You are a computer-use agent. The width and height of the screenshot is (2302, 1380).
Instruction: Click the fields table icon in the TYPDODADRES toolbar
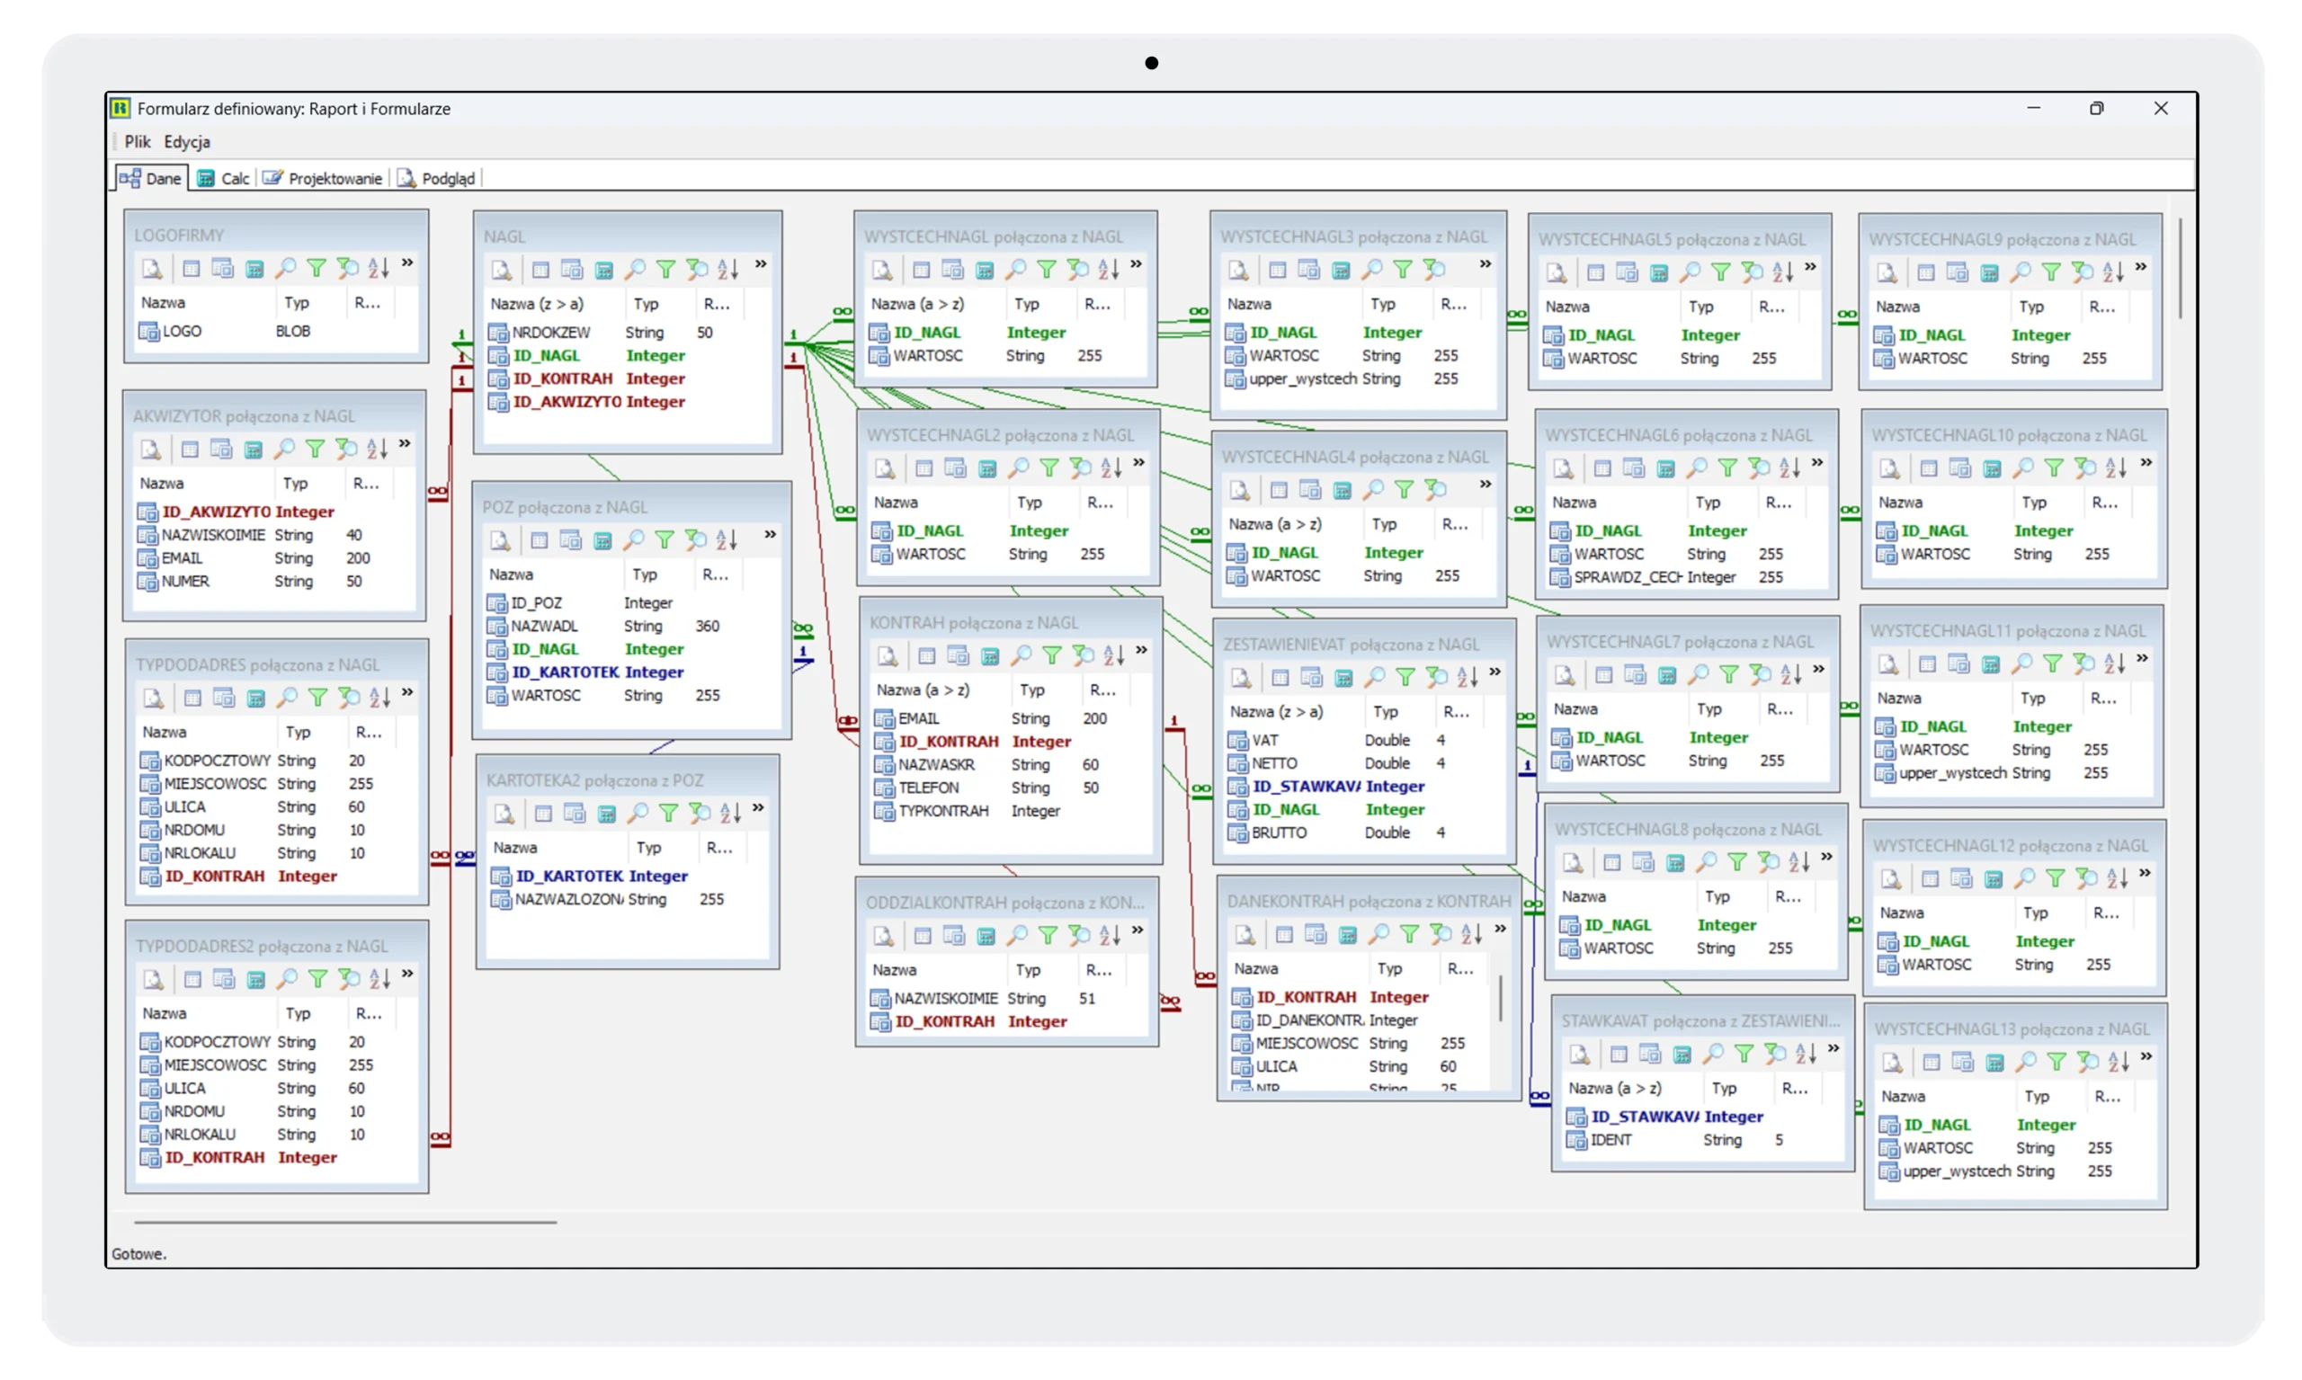click(223, 699)
